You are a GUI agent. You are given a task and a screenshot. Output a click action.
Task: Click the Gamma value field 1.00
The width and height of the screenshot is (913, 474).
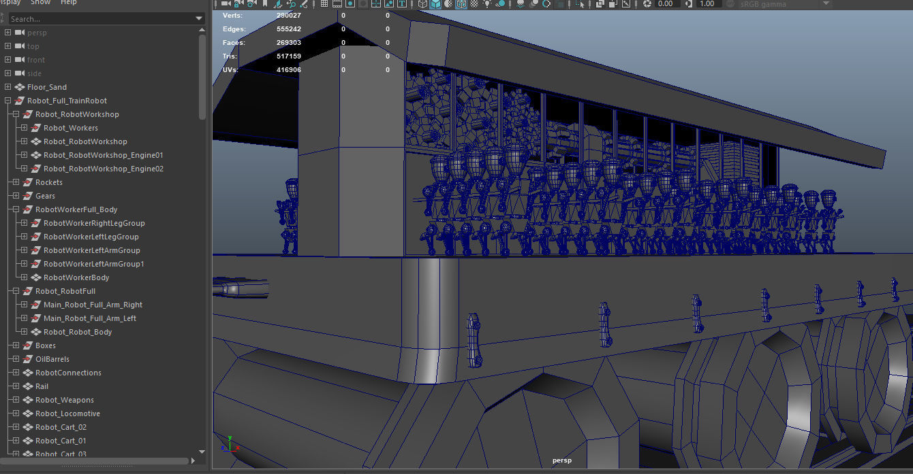coord(709,4)
